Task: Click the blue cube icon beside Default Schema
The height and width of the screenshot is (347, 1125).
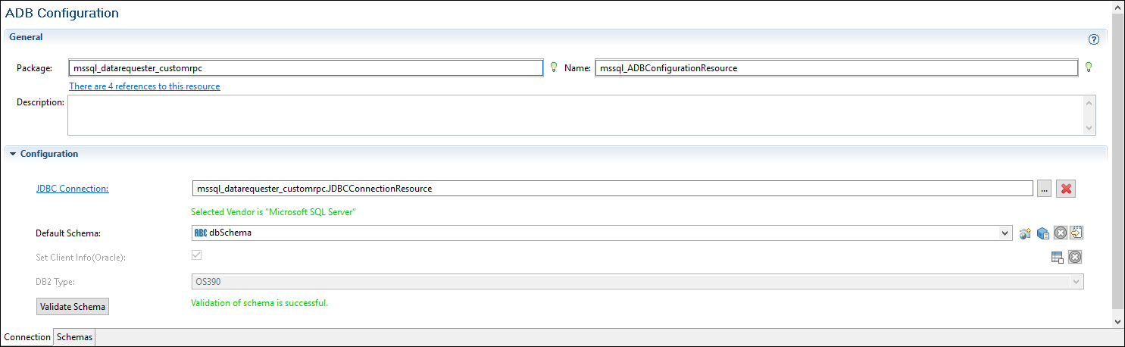Action: pyautogui.click(x=1042, y=233)
